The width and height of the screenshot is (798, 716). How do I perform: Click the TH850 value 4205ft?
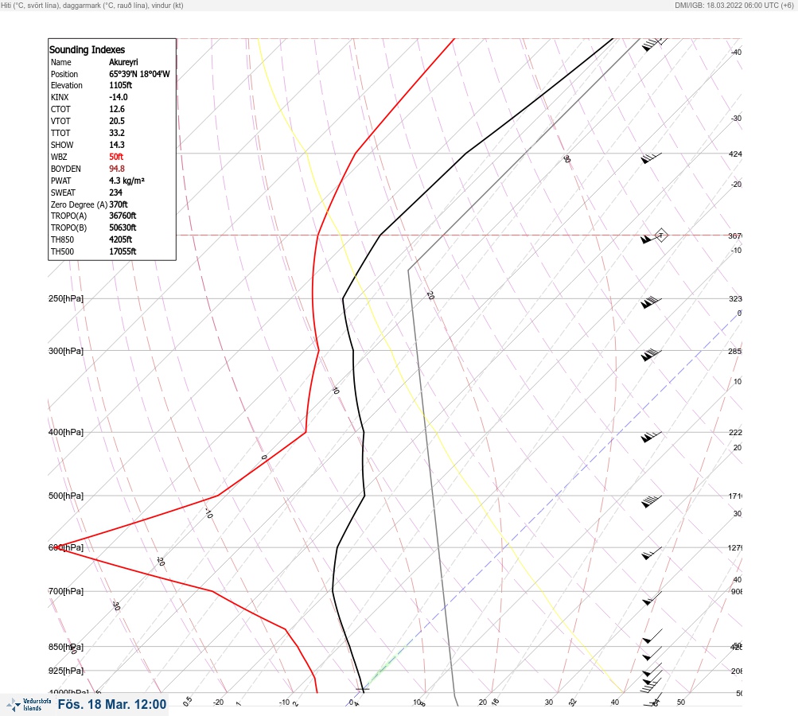[x=120, y=239]
